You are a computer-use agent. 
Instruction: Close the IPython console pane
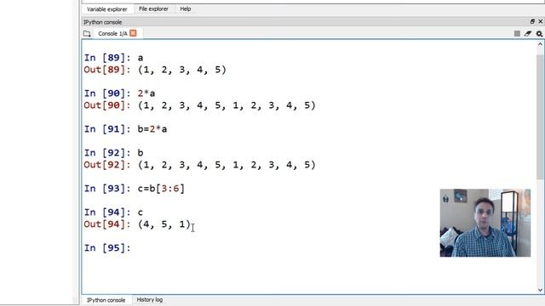coord(541,21)
